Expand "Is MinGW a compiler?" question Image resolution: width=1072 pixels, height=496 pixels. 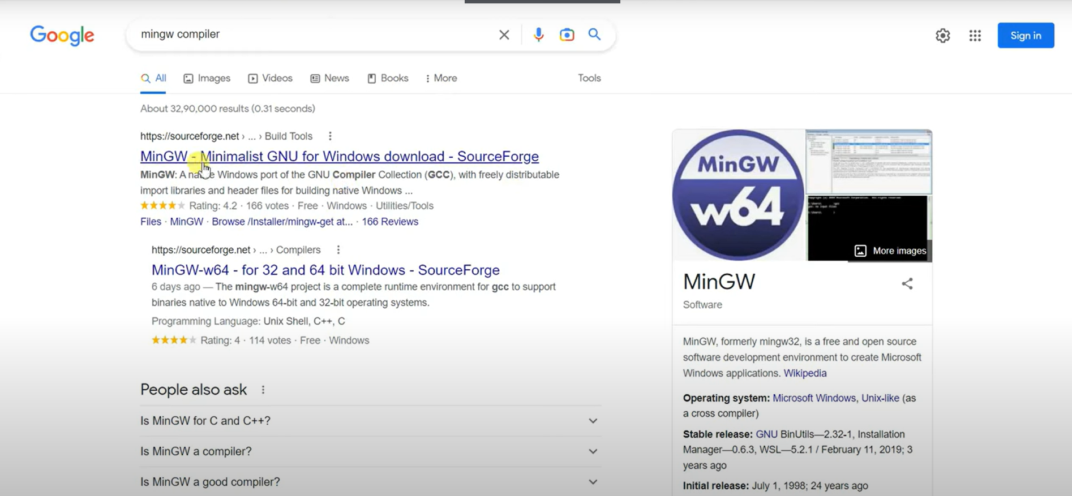(x=593, y=451)
